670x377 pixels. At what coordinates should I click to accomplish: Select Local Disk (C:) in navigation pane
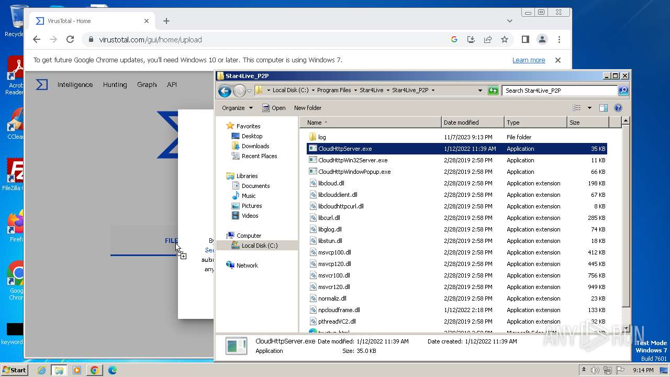[x=259, y=246]
